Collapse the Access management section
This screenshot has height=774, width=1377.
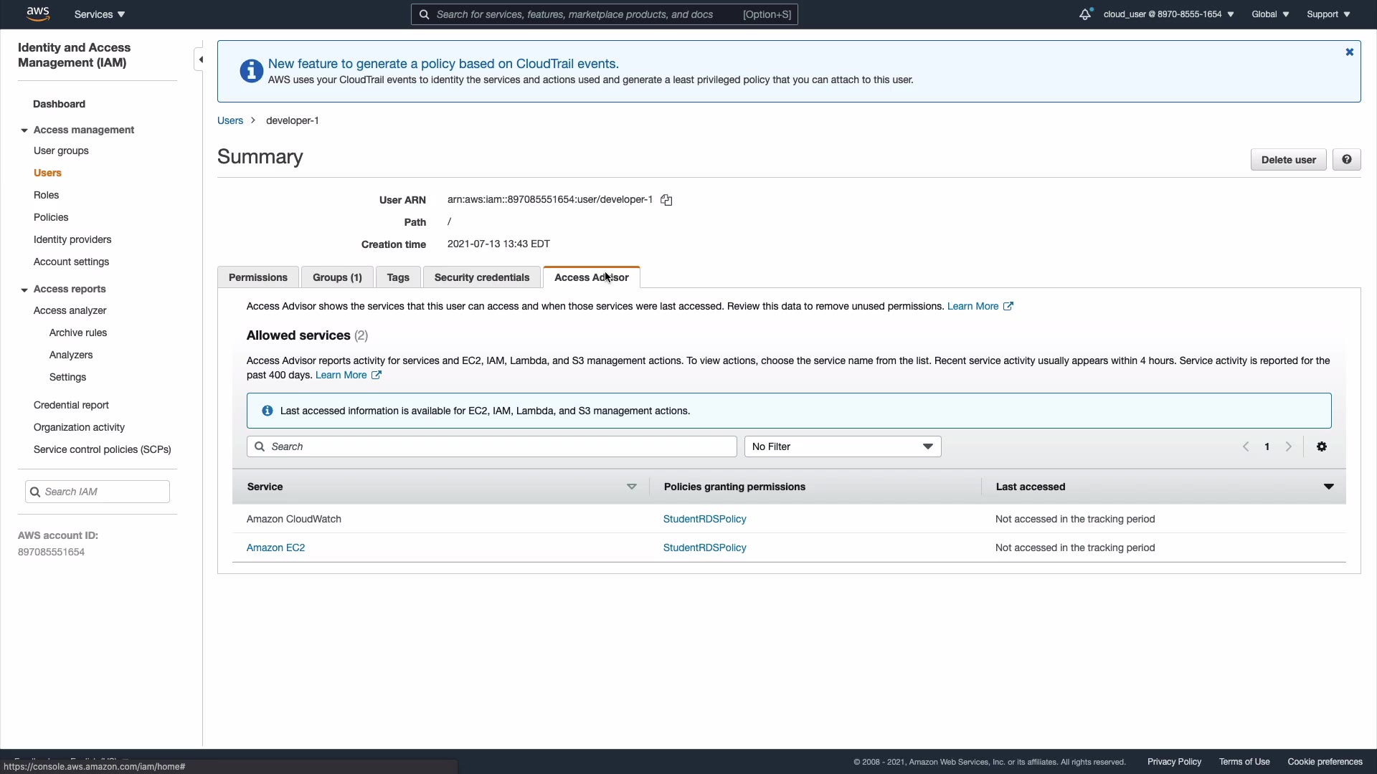point(24,130)
